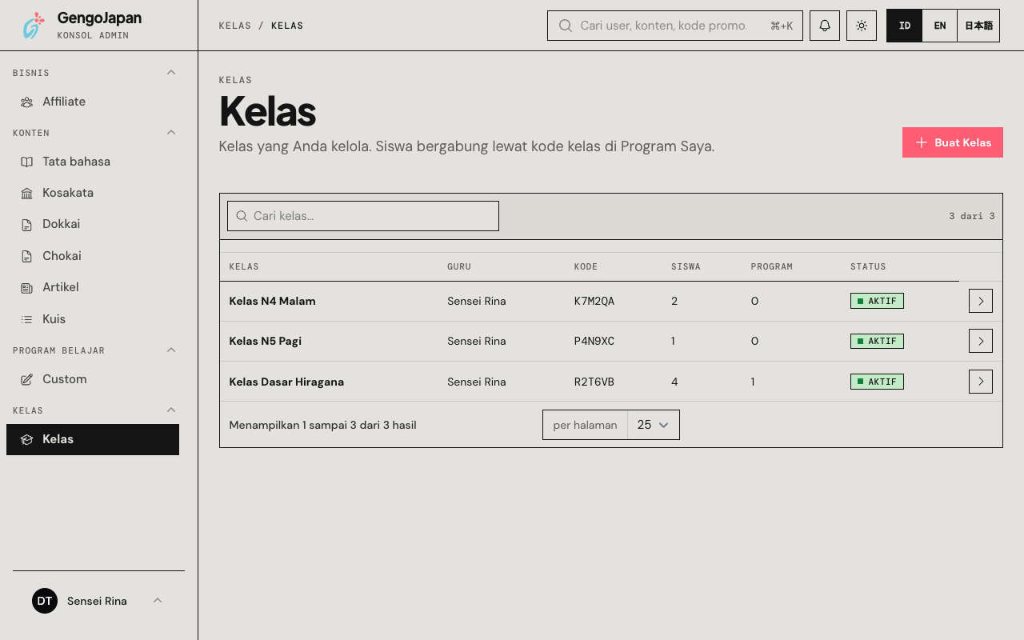Open the Kelas Dasar Hiragana class name
This screenshot has height=640, width=1024.
tap(286, 382)
